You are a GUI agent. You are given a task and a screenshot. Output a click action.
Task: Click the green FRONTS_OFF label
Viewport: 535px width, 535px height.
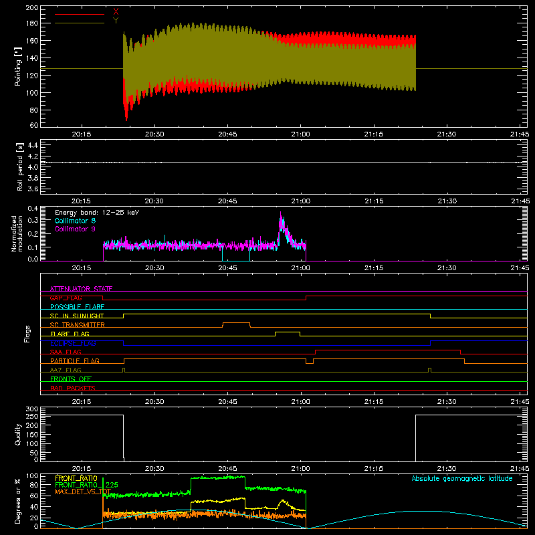(x=71, y=379)
